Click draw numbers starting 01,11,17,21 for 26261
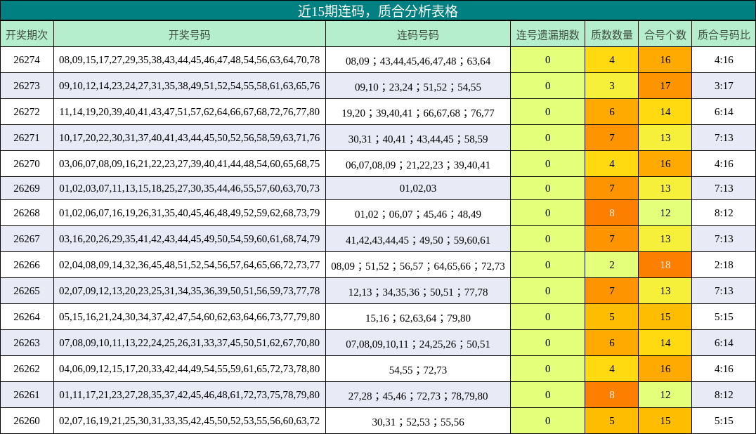This screenshot has height=434, width=756. point(190,395)
